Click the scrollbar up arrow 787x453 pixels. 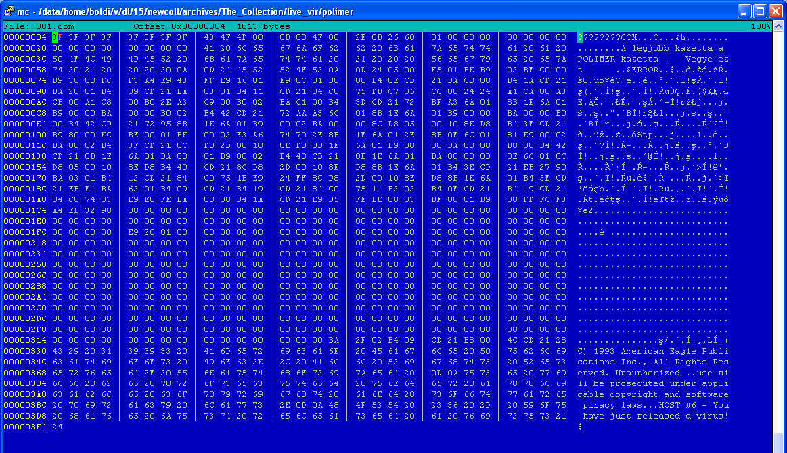[x=778, y=26]
